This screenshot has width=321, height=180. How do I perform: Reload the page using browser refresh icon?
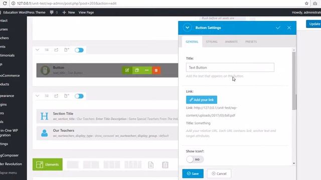point(5,3)
